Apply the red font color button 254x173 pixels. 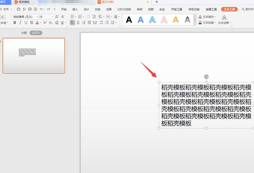37,22
